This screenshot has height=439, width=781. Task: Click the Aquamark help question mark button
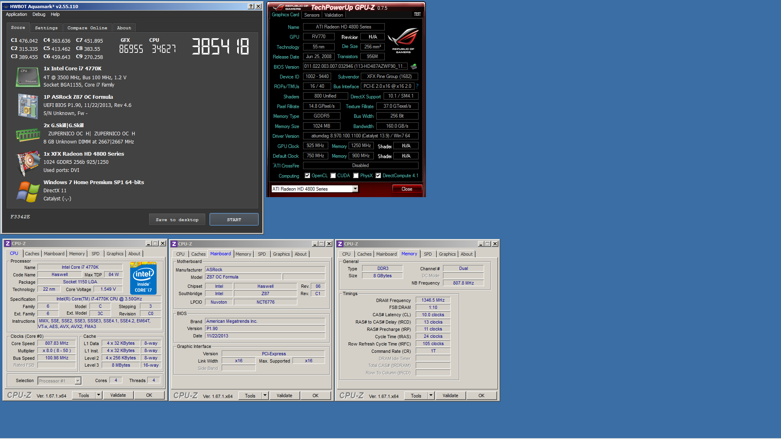tap(251, 7)
